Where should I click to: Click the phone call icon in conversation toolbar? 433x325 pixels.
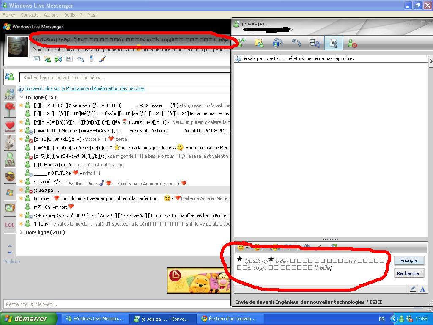pos(296,43)
